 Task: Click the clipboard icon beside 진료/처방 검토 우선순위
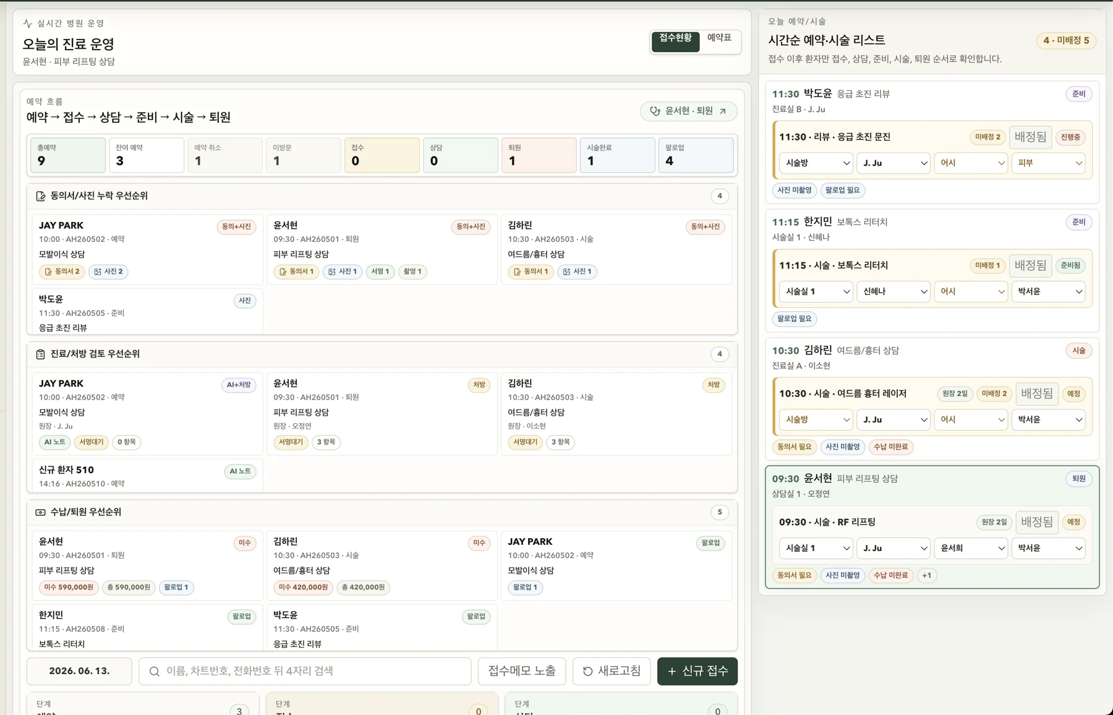pyautogui.click(x=41, y=354)
